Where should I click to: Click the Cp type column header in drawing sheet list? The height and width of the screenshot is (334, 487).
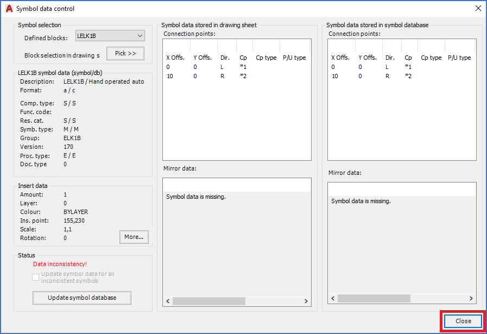(266, 58)
